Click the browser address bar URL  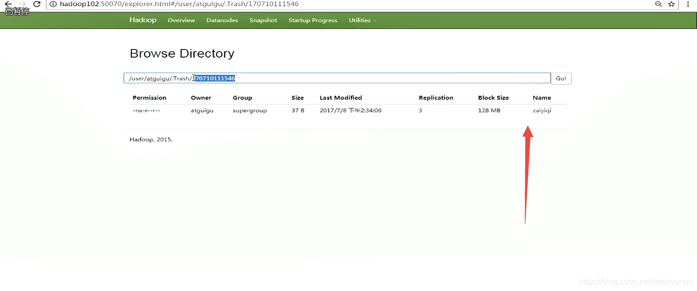[x=179, y=4]
